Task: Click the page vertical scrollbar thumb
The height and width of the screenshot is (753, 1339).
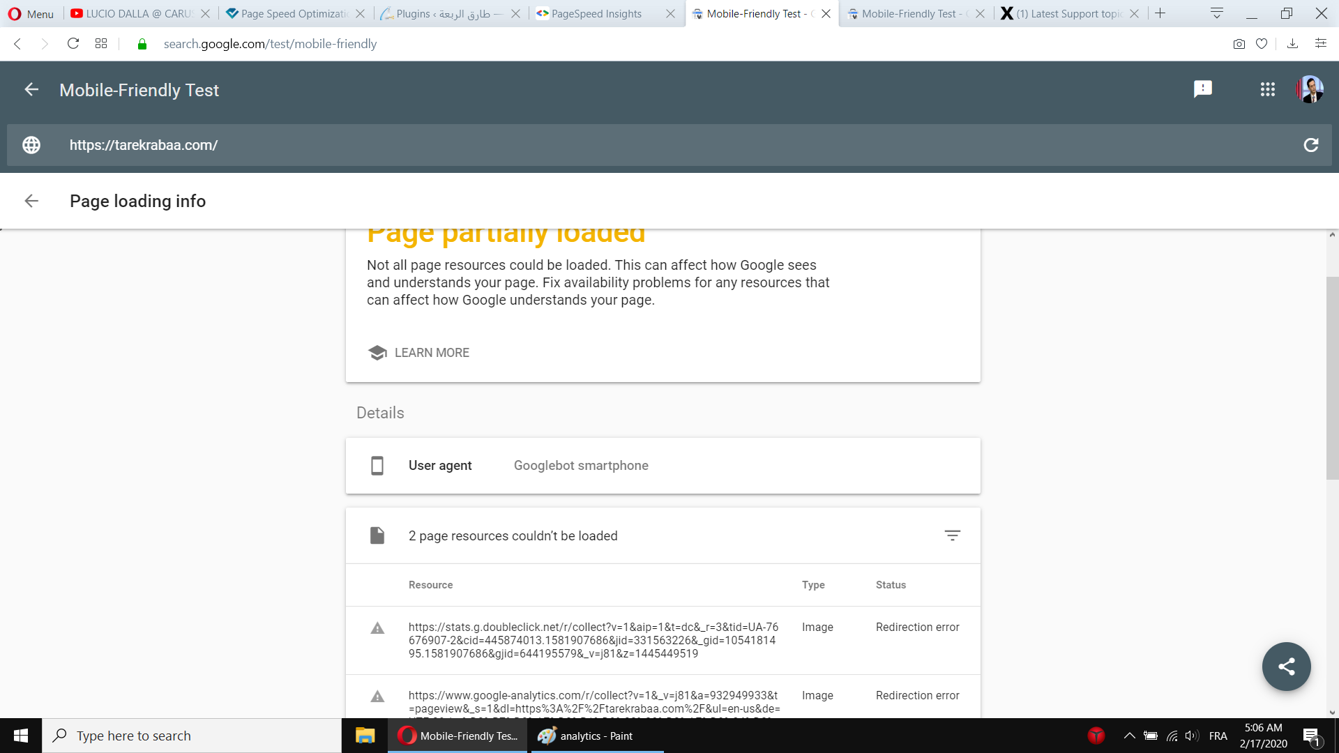Action: coord(1332,378)
